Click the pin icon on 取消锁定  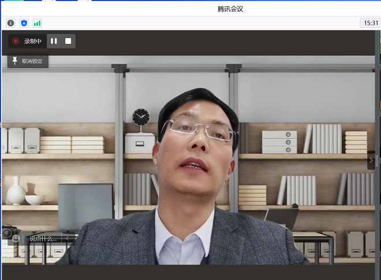[x=15, y=61]
